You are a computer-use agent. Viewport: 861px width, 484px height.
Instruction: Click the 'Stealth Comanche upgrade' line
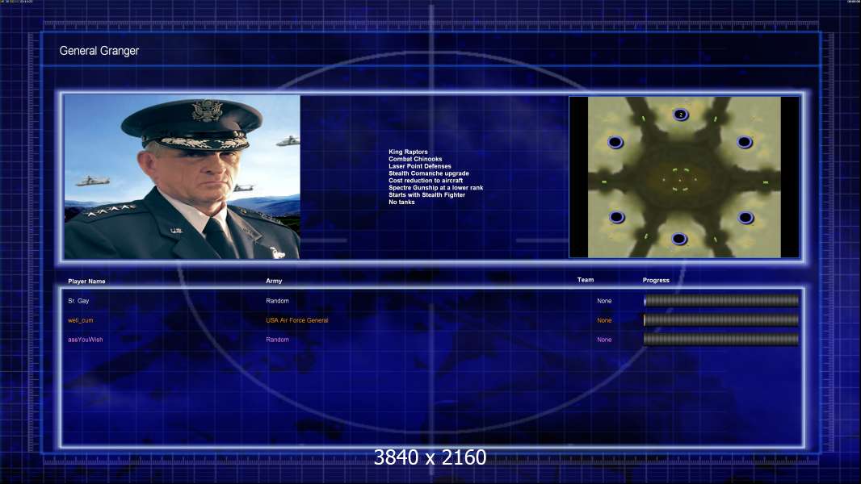(x=429, y=173)
